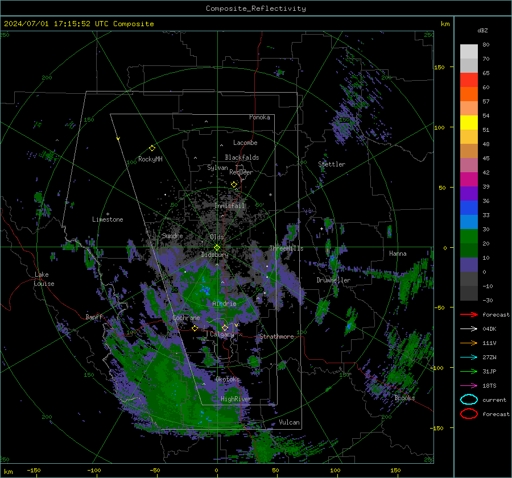The height and width of the screenshot is (478, 512).
Task: Select the yellow 51-54 dBZ color swatch
Action: 469,123
